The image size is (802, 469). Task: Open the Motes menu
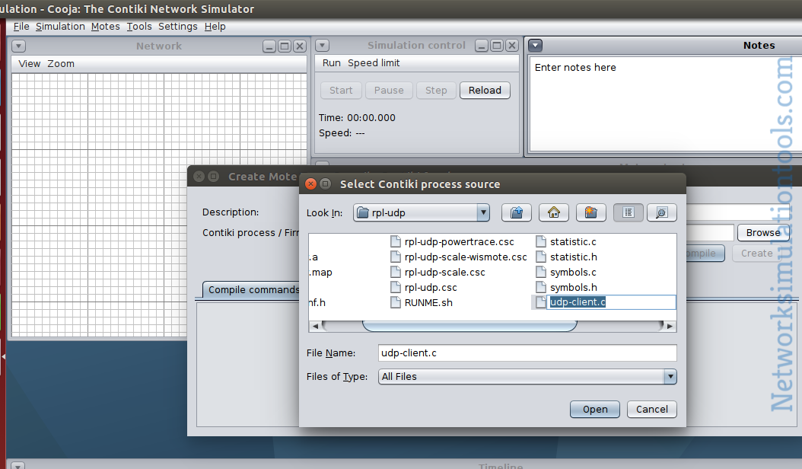coord(105,26)
